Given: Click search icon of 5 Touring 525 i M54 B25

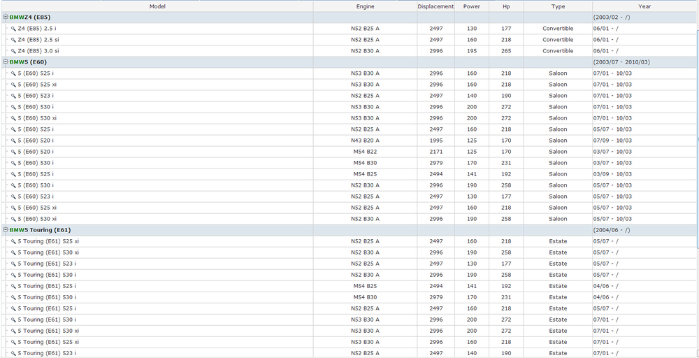Looking at the screenshot, I should coord(13,286).
